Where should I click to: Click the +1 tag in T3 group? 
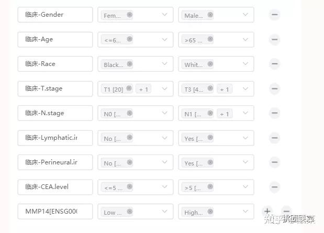tap(225, 89)
